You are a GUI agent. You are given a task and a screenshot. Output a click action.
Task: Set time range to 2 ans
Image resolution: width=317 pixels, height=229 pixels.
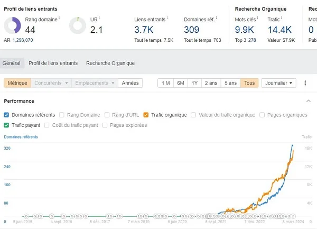pyautogui.click(x=211, y=83)
